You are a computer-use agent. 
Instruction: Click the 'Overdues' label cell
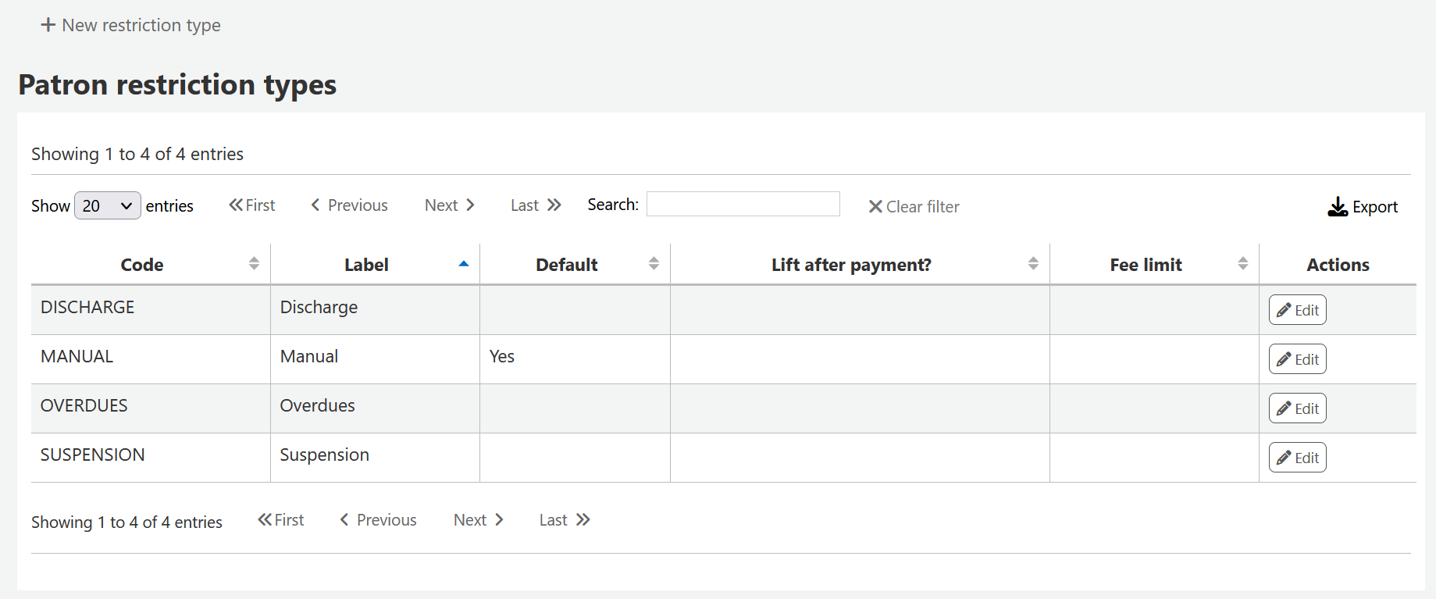[x=375, y=408]
